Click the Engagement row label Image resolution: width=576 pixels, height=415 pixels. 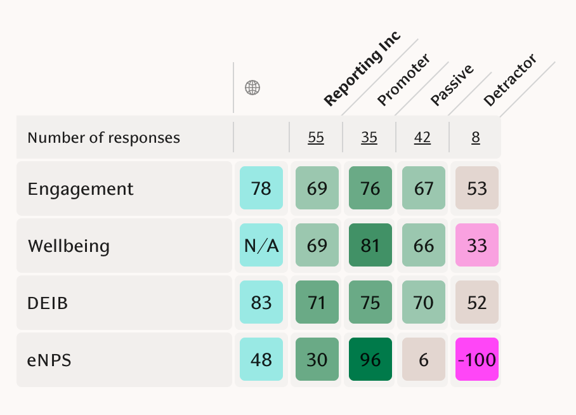point(81,189)
